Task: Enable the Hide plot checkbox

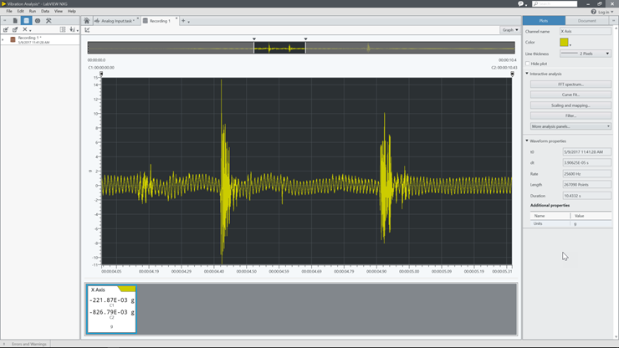Action: pyautogui.click(x=529, y=64)
